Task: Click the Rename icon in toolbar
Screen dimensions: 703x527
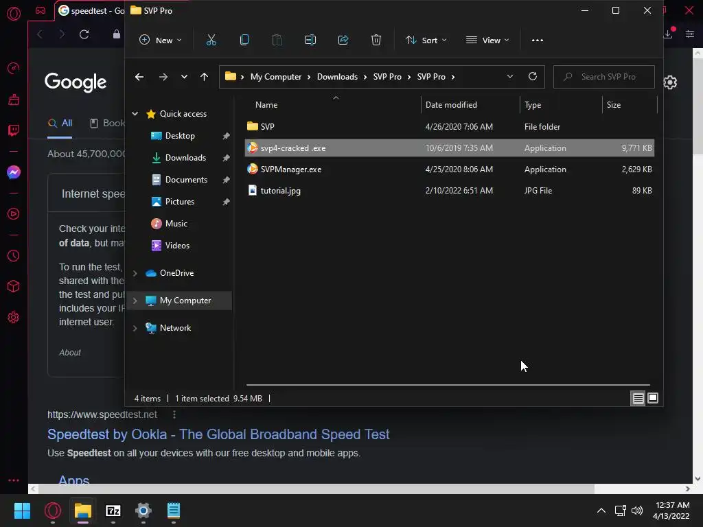Action: pos(310,40)
